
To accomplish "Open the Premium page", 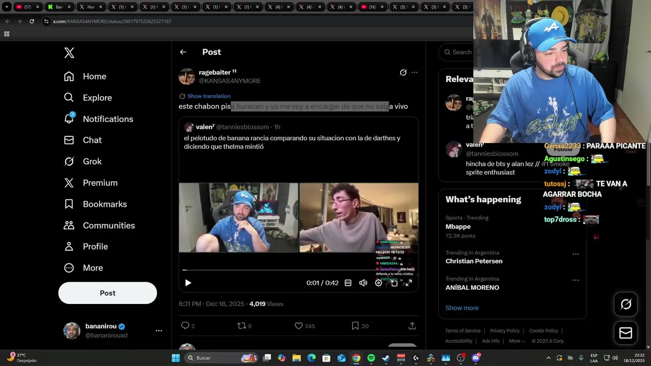I will pyautogui.click(x=91, y=183).
